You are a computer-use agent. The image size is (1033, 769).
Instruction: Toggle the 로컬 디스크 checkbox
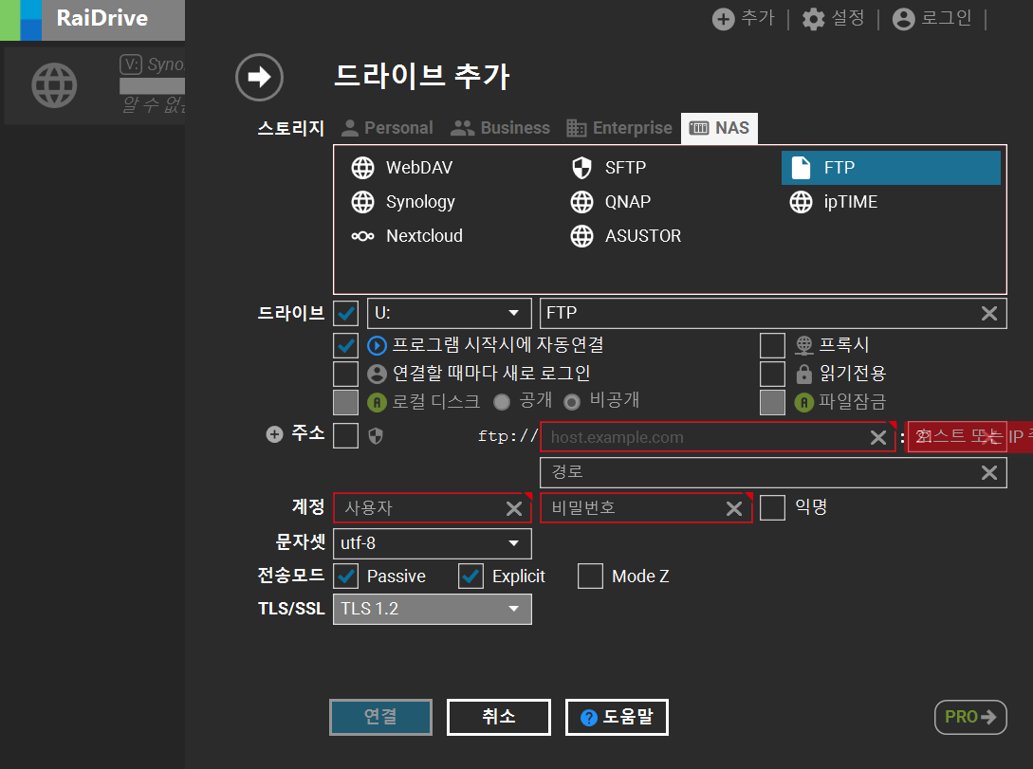pyautogui.click(x=346, y=402)
